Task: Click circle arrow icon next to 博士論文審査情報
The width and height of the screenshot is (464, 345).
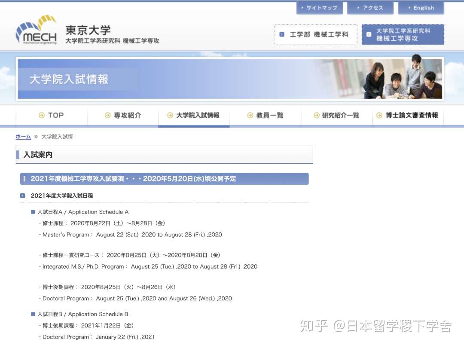Action: coord(379,116)
